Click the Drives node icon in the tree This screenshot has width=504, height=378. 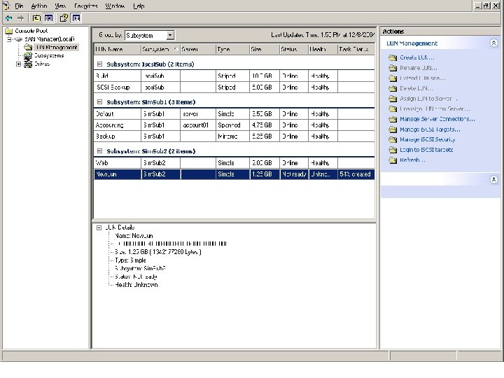[28, 64]
